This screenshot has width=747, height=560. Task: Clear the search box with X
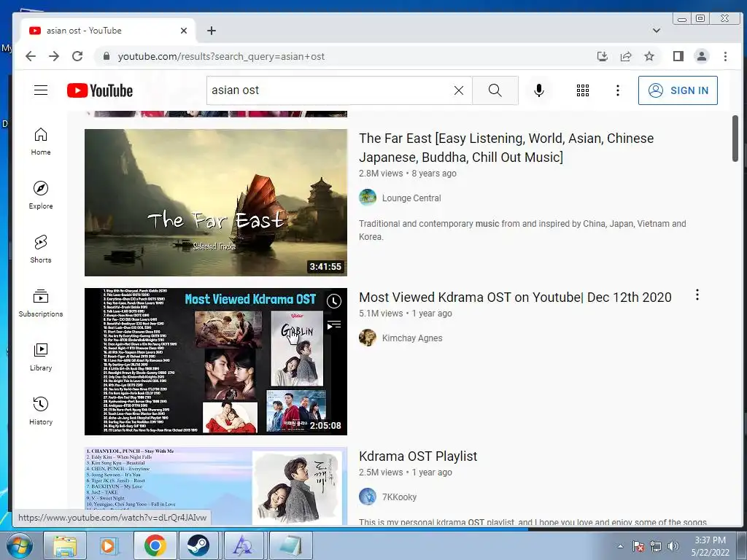[x=459, y=90]
